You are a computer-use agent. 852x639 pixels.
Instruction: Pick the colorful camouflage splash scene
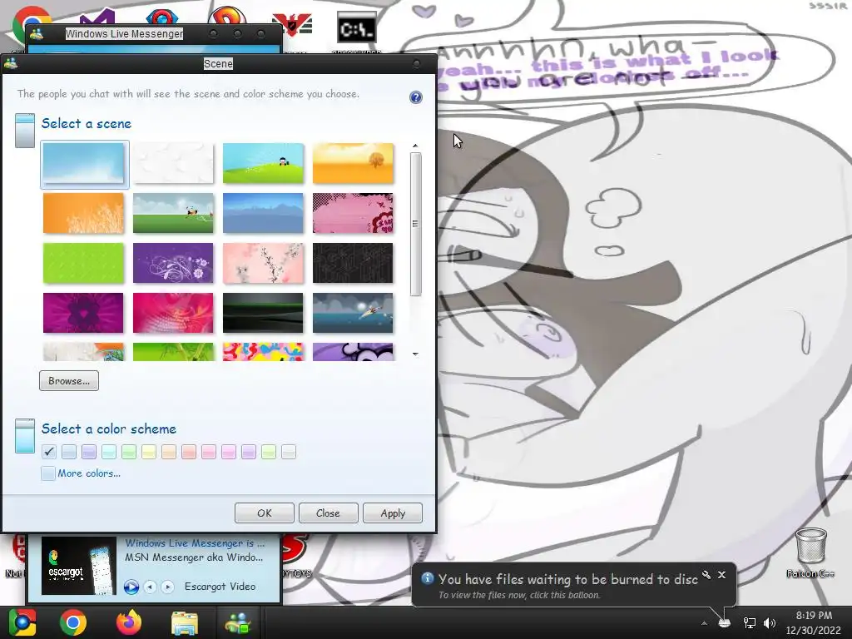point(263,352)
